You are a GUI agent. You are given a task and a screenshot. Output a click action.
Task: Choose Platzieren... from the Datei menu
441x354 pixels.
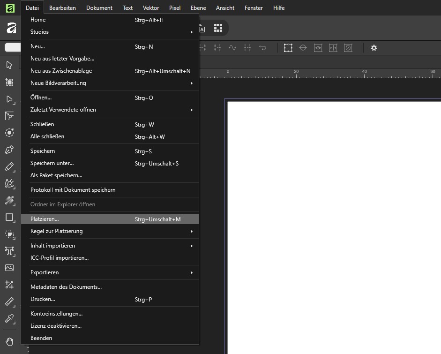(x=110, y=219)
